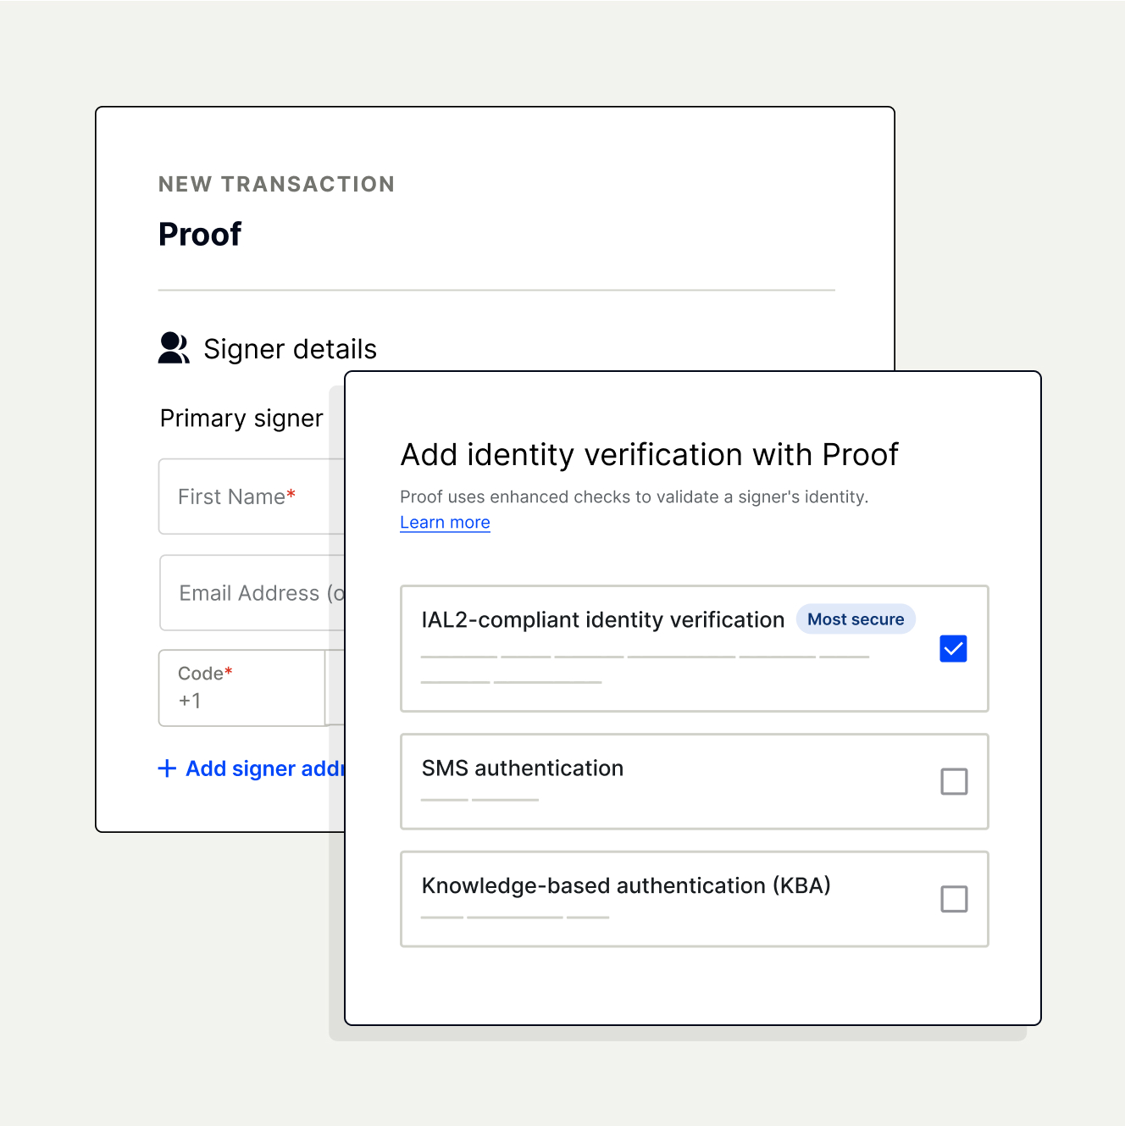Open the country Code +1 dropdown
Screen dimensions: 1125x1126
242,688
